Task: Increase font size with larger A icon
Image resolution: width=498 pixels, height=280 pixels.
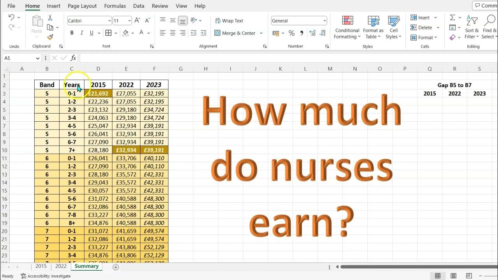Action: [137, 21]
